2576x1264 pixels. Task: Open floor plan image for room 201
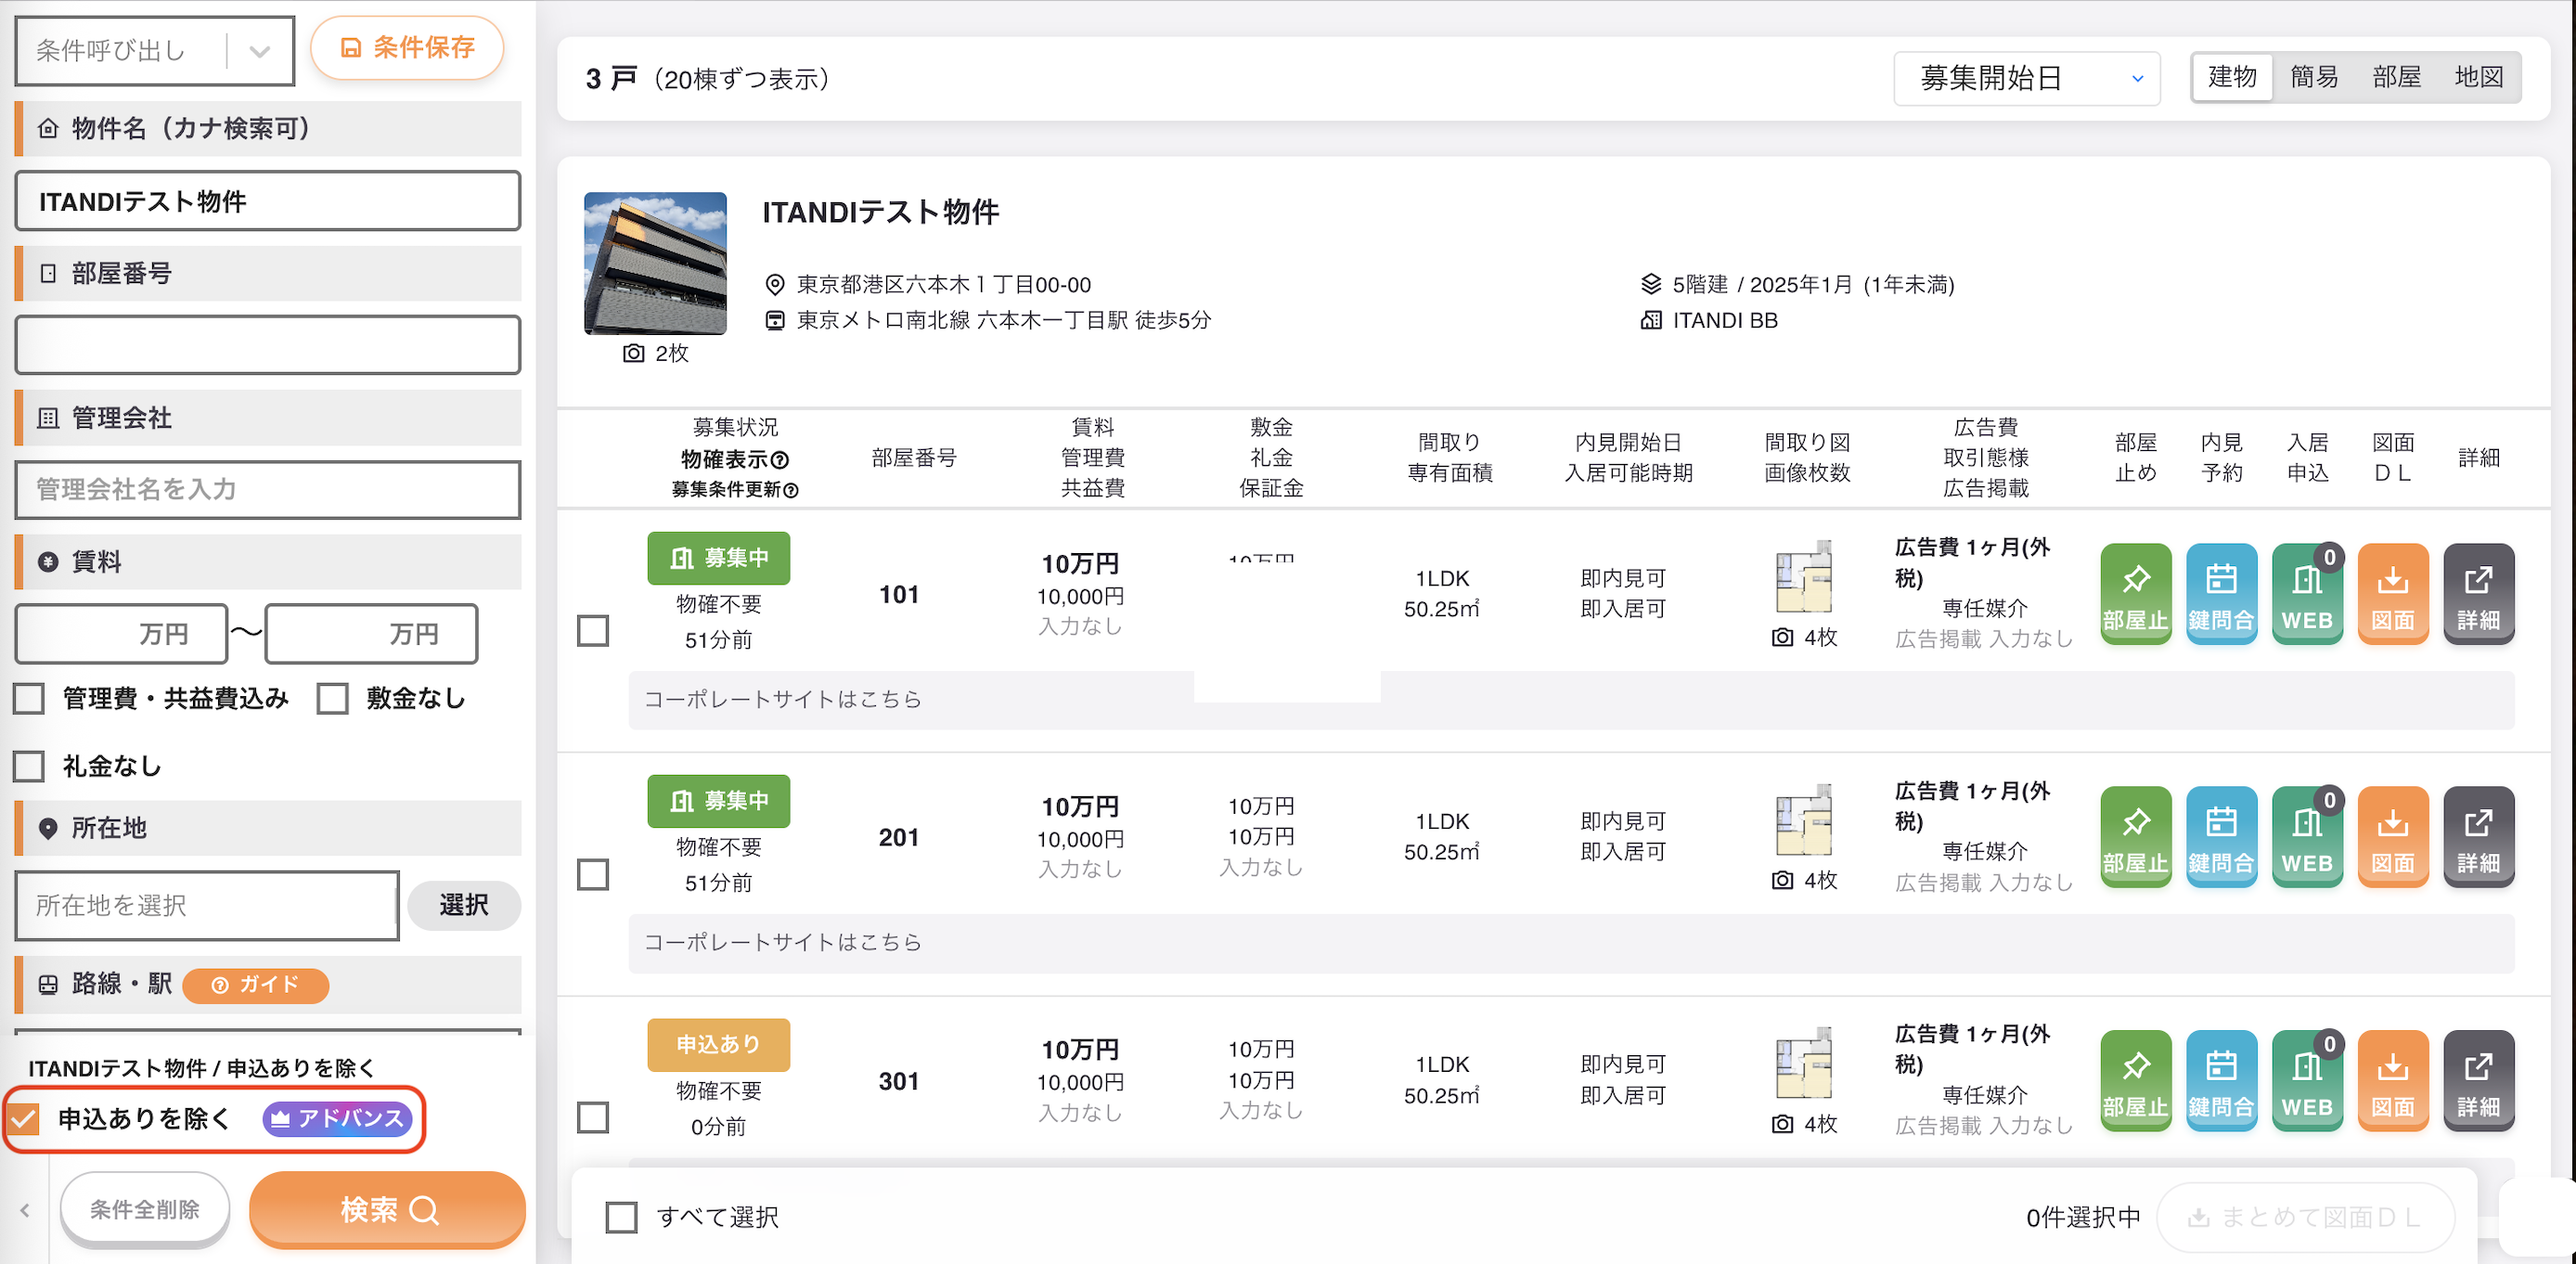click(1804, 820)
